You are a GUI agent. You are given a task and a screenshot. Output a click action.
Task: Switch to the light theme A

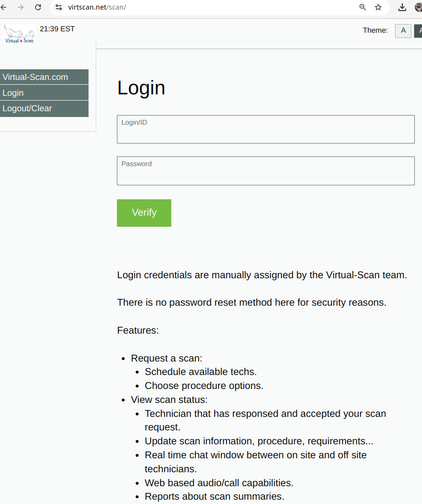[403, 31]
